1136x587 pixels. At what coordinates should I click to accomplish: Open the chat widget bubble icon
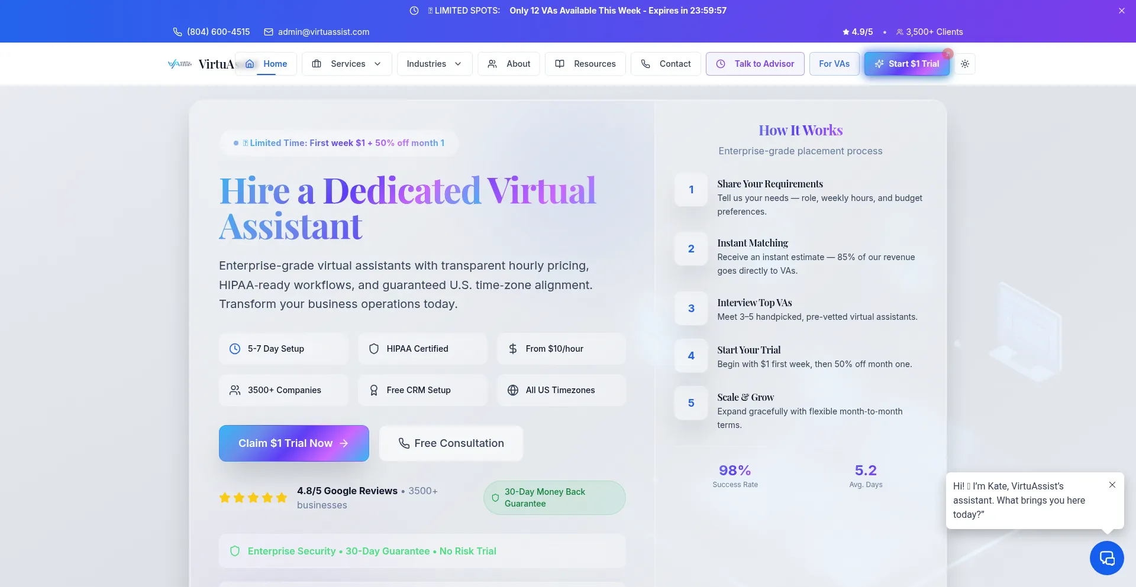1106,558
